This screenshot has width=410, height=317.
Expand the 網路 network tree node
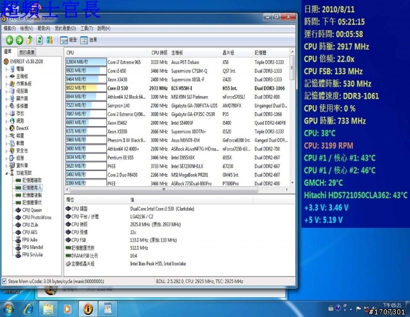[6, 121]
